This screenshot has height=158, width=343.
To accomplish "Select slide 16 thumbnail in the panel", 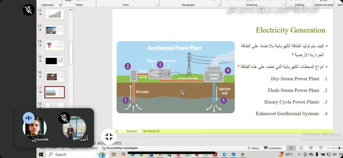I will 54,76.
